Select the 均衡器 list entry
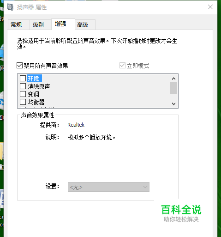The height and width of the screenshot is (237, 221). click(36, 102)
